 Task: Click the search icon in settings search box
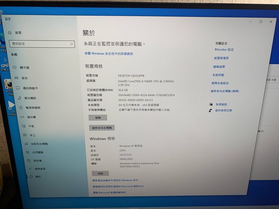[x=71, y=44]
